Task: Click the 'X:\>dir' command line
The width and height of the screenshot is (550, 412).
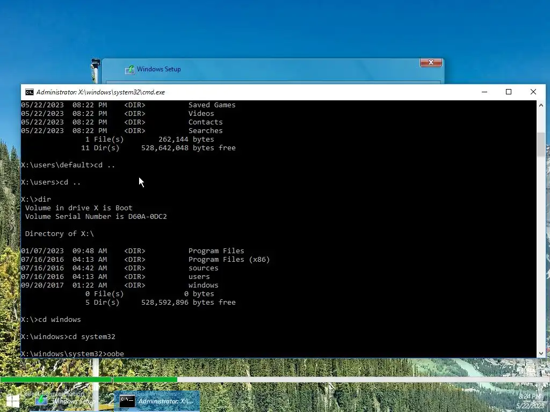Action: (x=36, y=200)
